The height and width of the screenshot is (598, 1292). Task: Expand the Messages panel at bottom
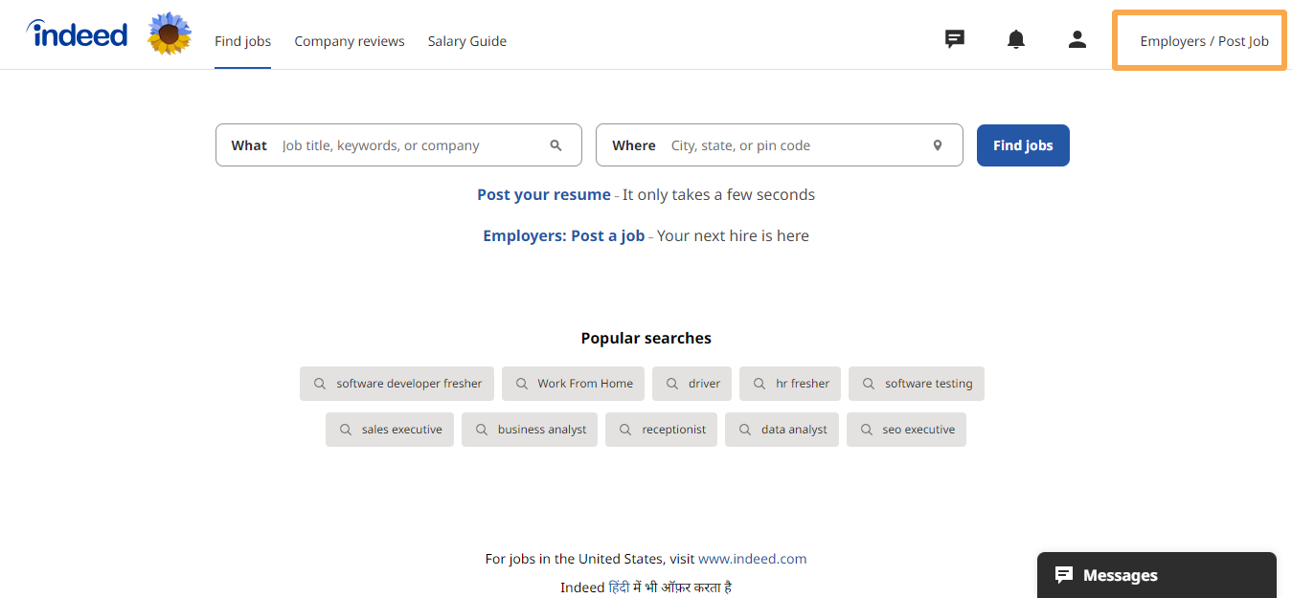click(x=1157, y=575)
